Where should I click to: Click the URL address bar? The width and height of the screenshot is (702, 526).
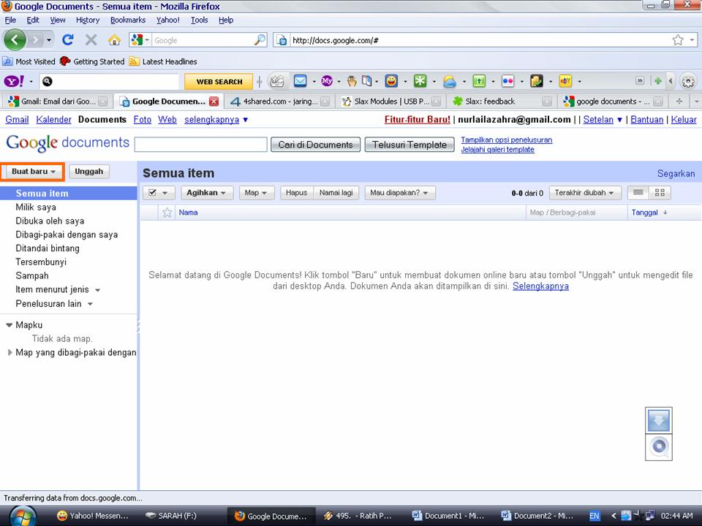coord(479,40)
